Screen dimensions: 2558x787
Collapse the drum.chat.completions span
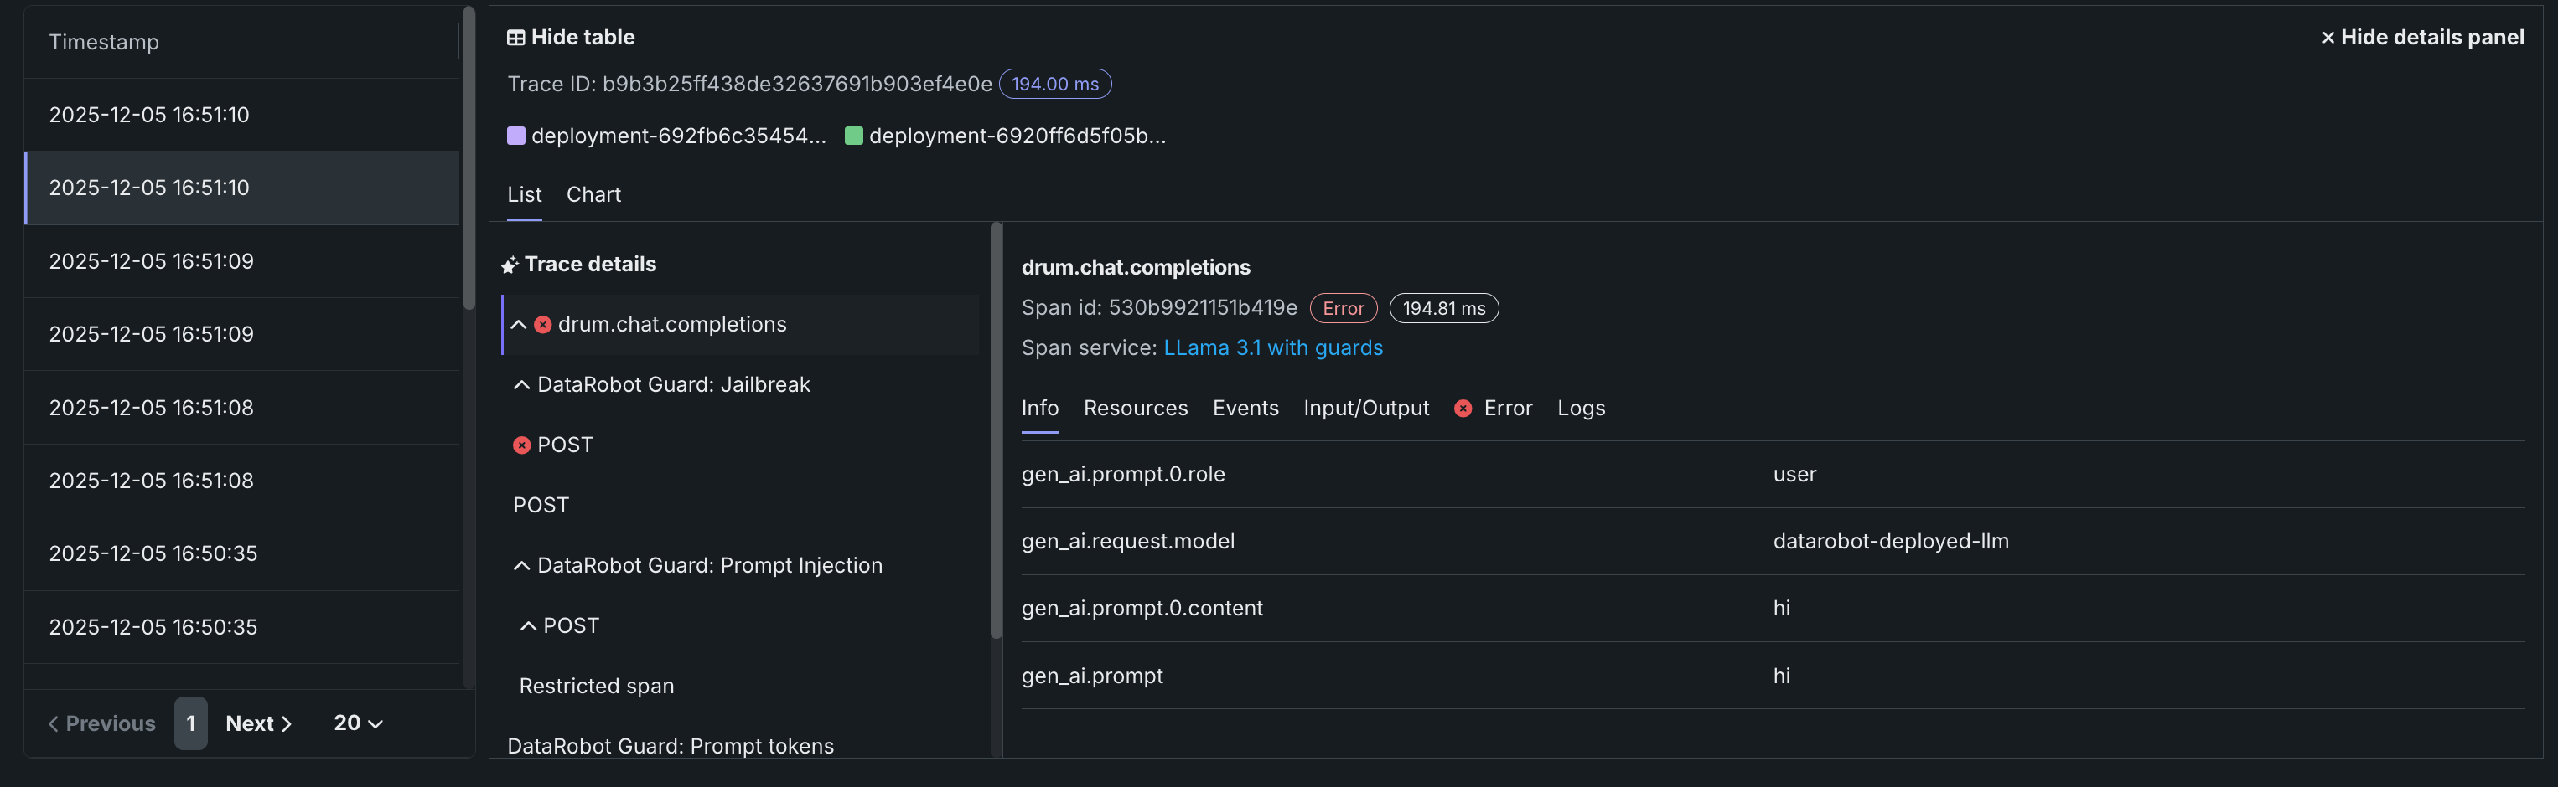pos(518,325)
